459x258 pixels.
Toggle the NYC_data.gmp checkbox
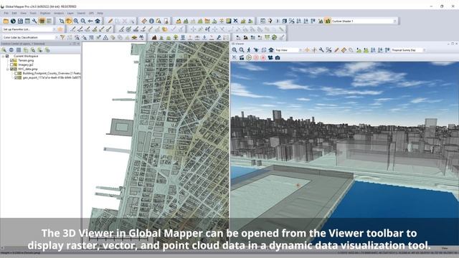click(11, 69)
